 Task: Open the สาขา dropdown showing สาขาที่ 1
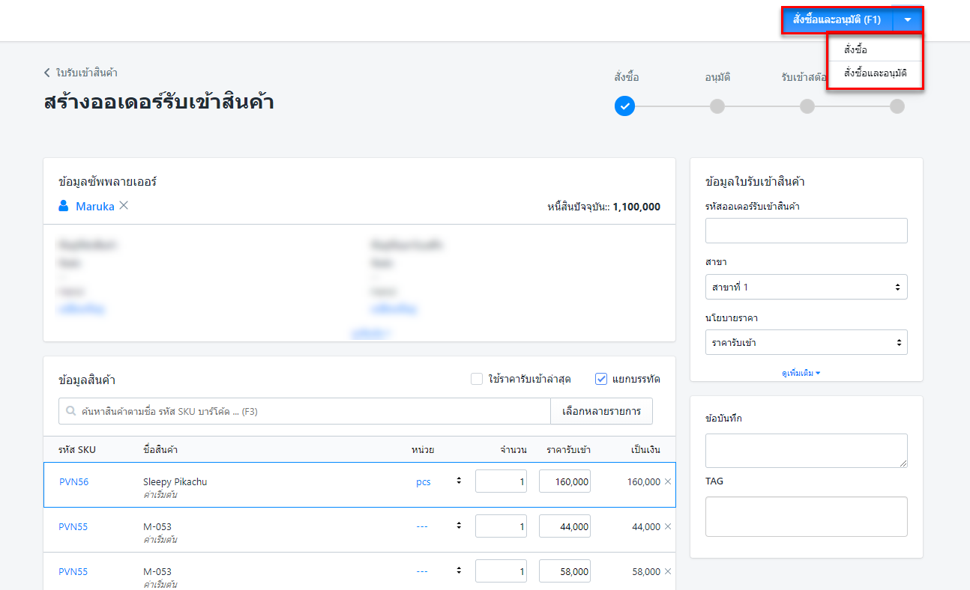click(x=807, y=287)
